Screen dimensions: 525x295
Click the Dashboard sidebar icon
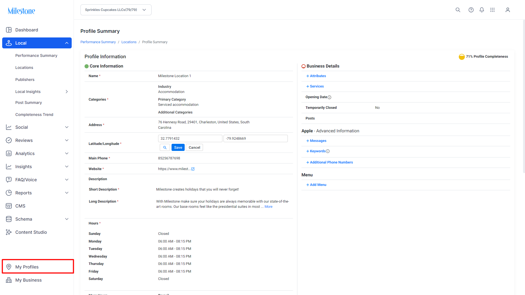(x=9, y=30)
